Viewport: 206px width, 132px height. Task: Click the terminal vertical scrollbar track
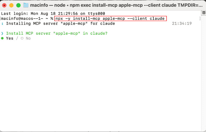pos(204,74)
